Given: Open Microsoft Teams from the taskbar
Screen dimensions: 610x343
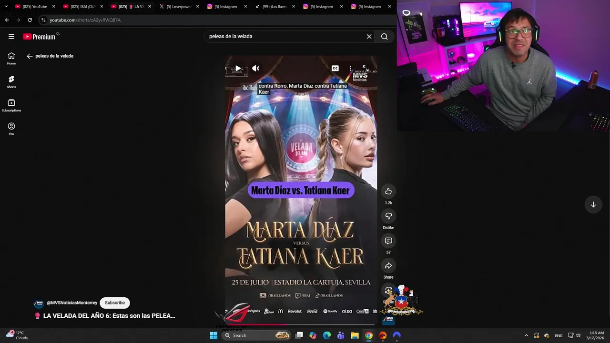Looking at the screenshot, I should [x=340, y=335].
